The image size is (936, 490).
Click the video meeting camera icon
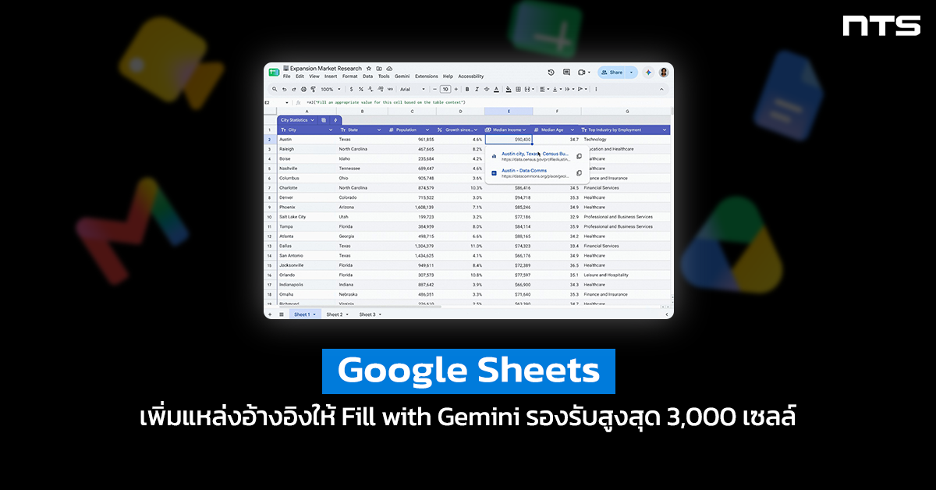pyautogui.click(x=581, y=72)
